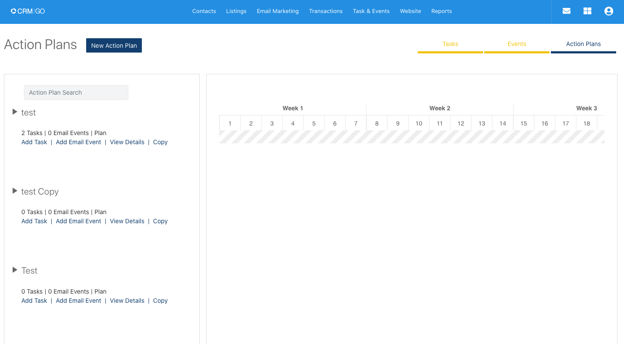
Task: Copy the 'test Copy' plan
Action: 160,221
